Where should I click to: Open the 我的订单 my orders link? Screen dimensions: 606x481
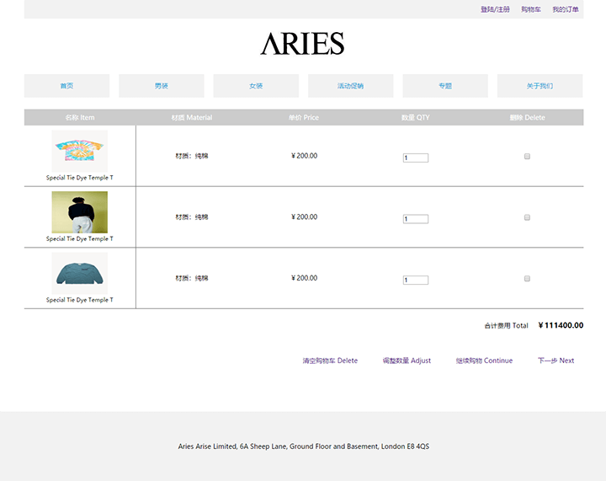[566, 9]
